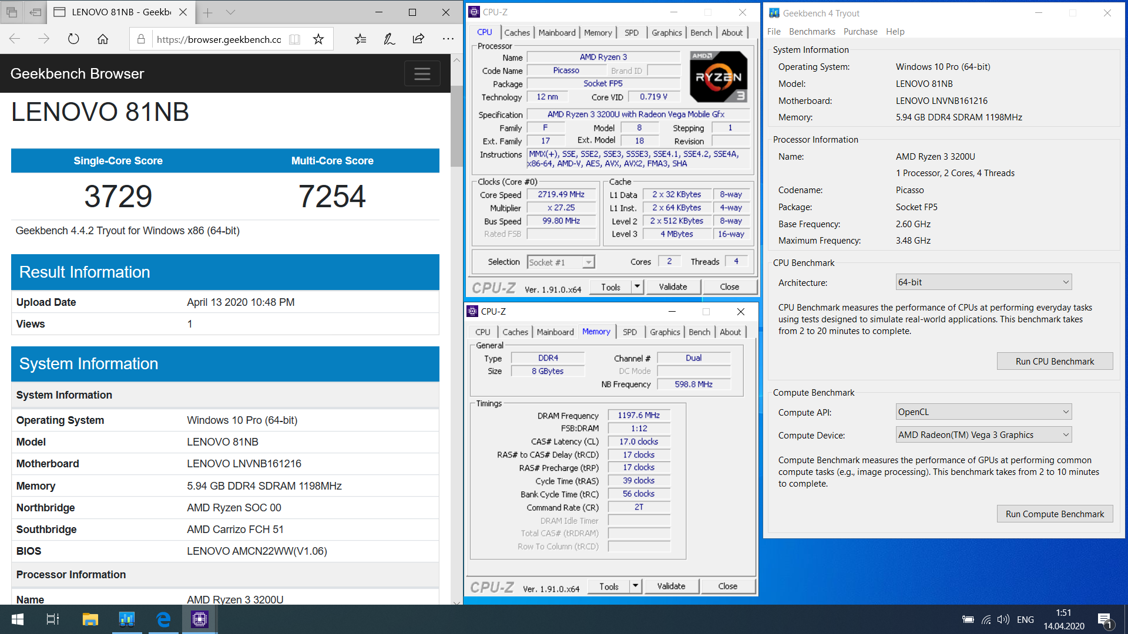The width and height of the screenshot is (1128, 634).
Task: Expand Tools dropdown arrow in upper CPU-Z
Action: [x=637, y=286]
